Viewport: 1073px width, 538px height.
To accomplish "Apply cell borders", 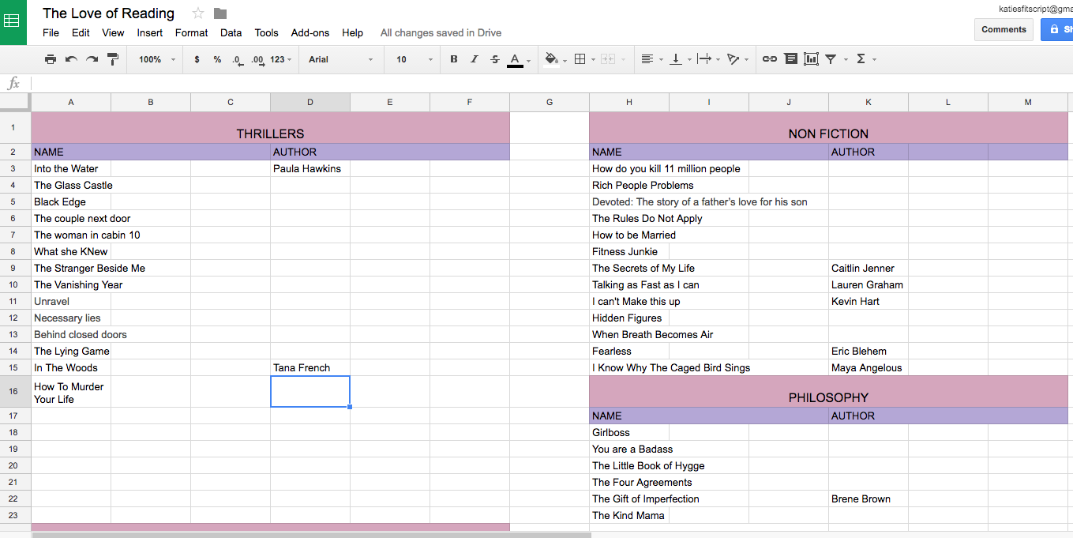I will click(580, 59).
